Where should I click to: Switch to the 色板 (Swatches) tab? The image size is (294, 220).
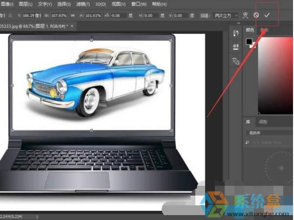pyautogui.click(x=264, y=30)
